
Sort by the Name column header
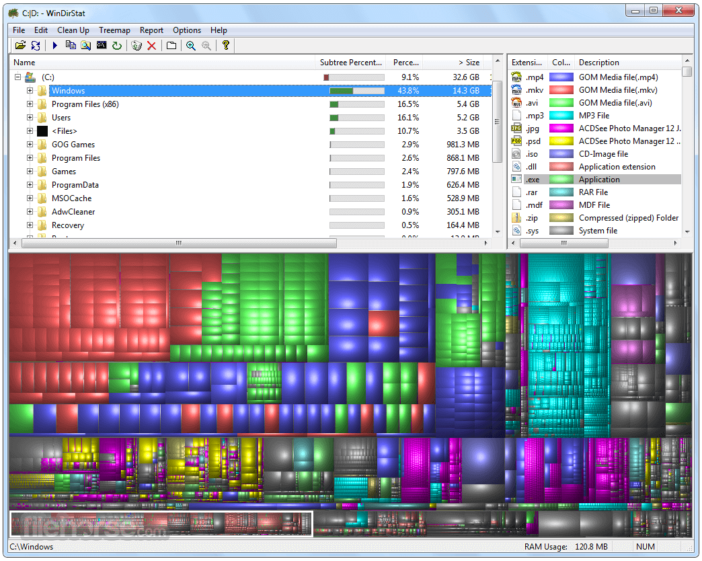162,63
